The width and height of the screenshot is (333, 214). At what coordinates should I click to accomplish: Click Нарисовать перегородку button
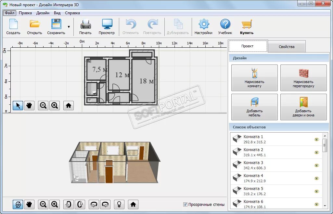[303, 78]
